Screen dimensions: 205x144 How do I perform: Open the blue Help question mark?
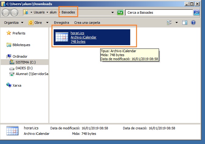[x=193, y=23]
